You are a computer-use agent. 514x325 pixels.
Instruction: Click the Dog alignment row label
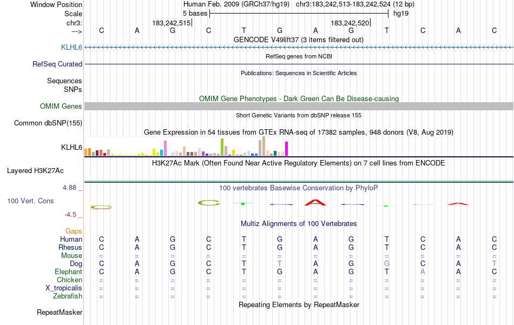click(x=76, y=264)
